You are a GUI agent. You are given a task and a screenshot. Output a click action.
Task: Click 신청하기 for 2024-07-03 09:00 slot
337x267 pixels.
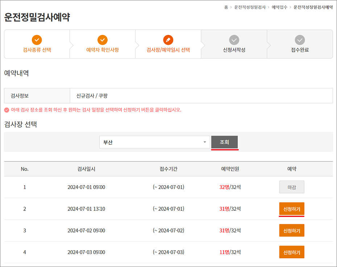(292, 252)
